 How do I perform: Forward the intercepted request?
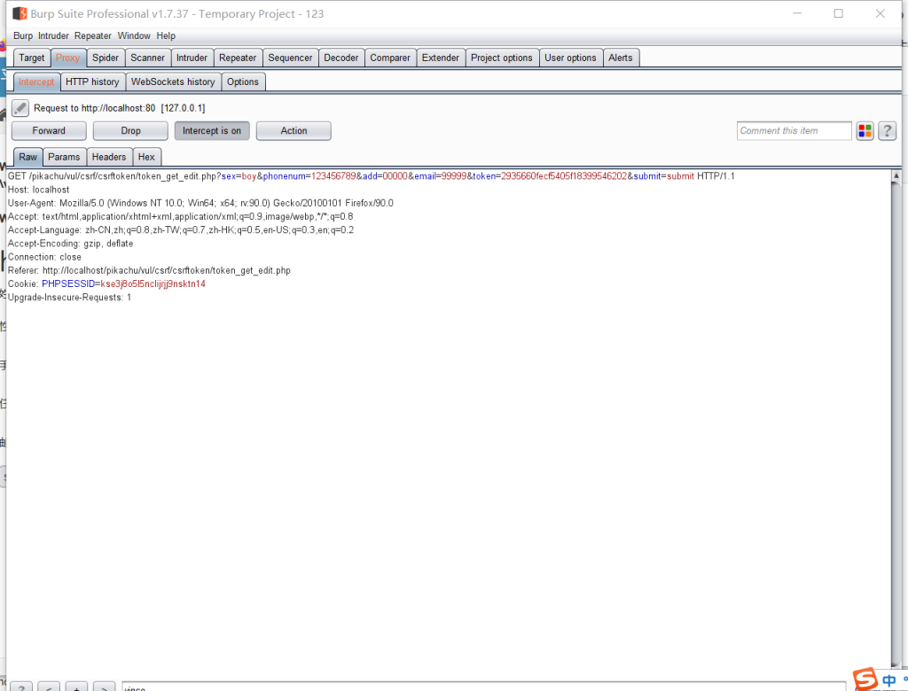49,131
